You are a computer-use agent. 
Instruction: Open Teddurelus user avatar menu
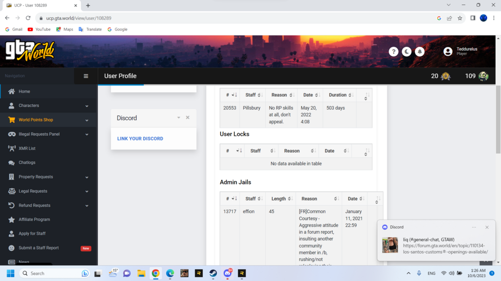click(x=448, y=51)
